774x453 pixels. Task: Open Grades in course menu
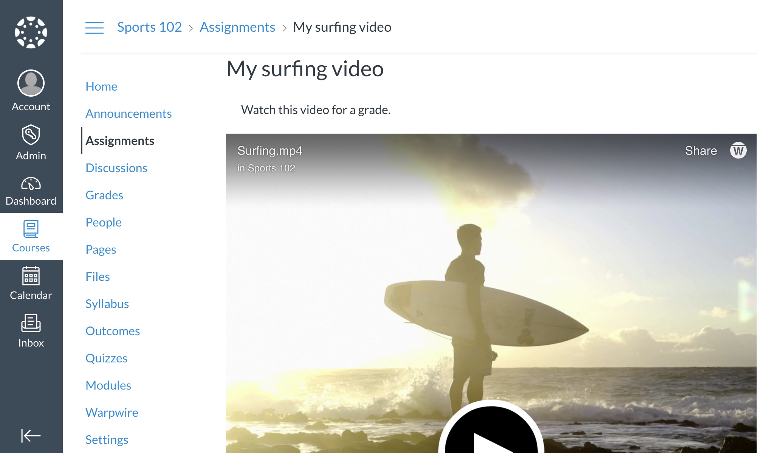click(104, 195)
